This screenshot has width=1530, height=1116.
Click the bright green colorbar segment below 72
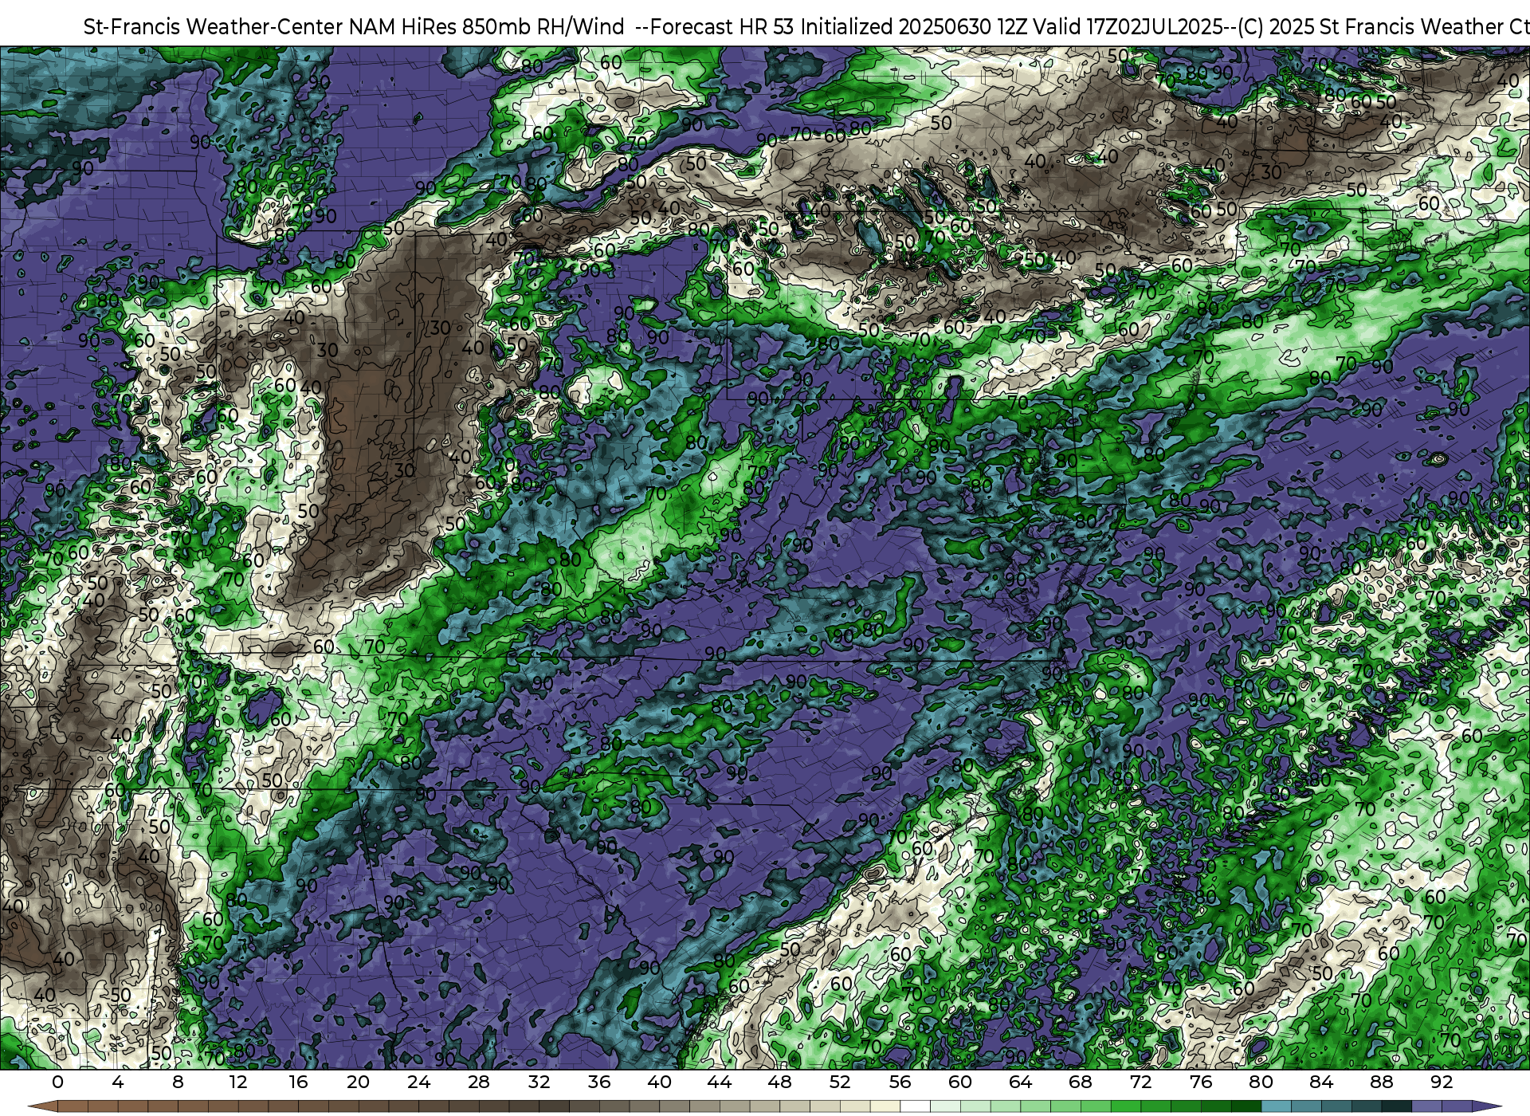coord(1126,1106)
